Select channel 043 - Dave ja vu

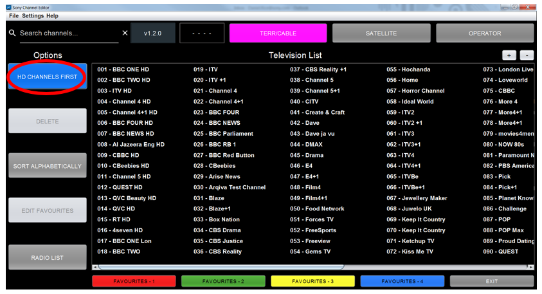(312, 134)
